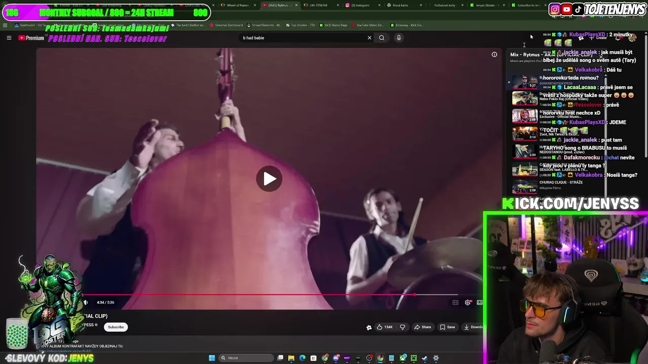The height and width of the screenshot is (364, 648).
Task: Open the StreamElements bookmark
Action: pyautogui.click(x=264, y=25)
